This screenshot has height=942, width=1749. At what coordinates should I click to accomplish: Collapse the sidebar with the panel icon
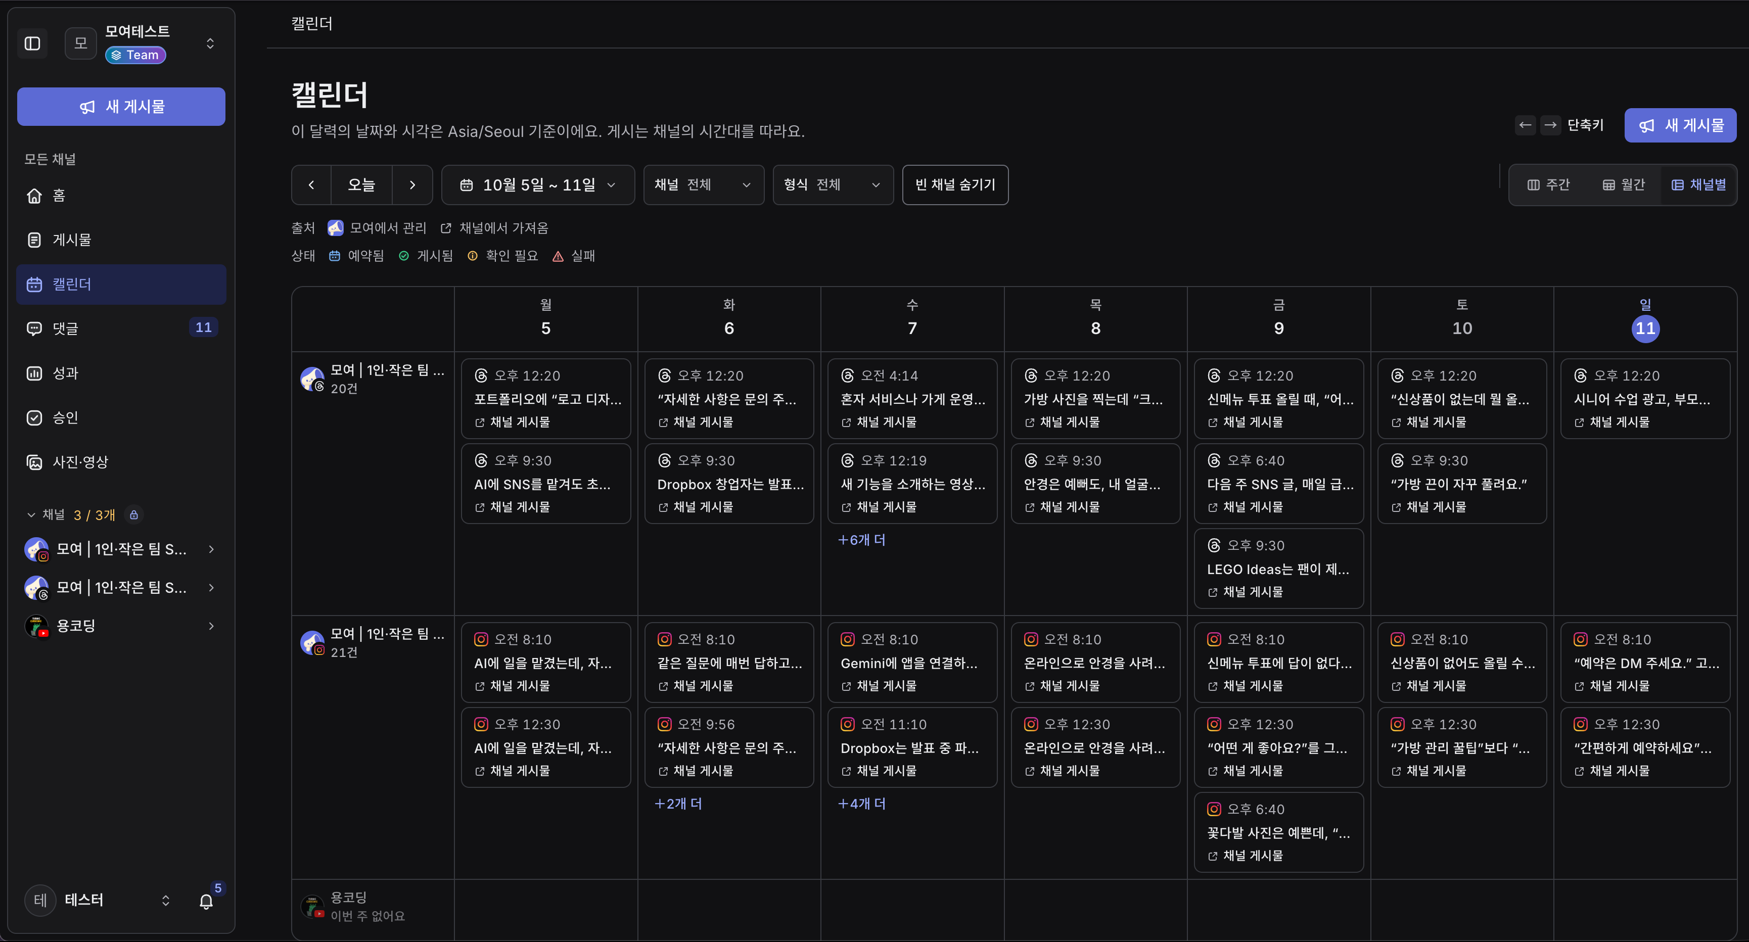[x=32, y=43]
